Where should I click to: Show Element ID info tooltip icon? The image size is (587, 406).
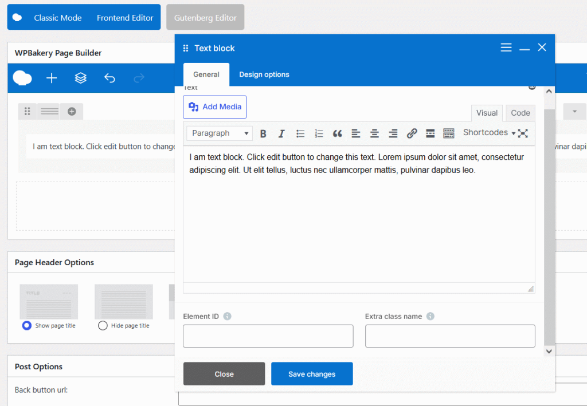tap(227, 316)
